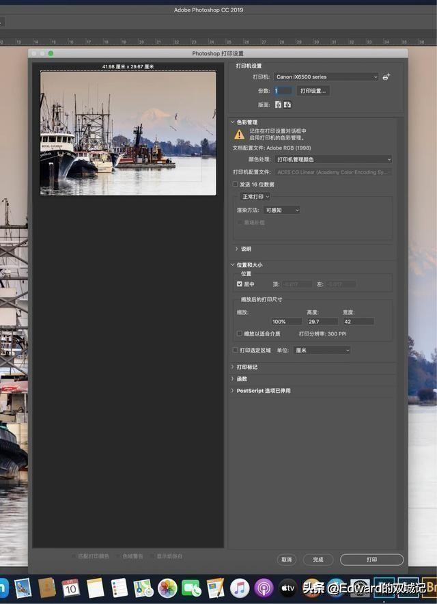This screenshot has height=604, width=437.
Task: Select portrait page orientation icon
Action: [278, 105]
